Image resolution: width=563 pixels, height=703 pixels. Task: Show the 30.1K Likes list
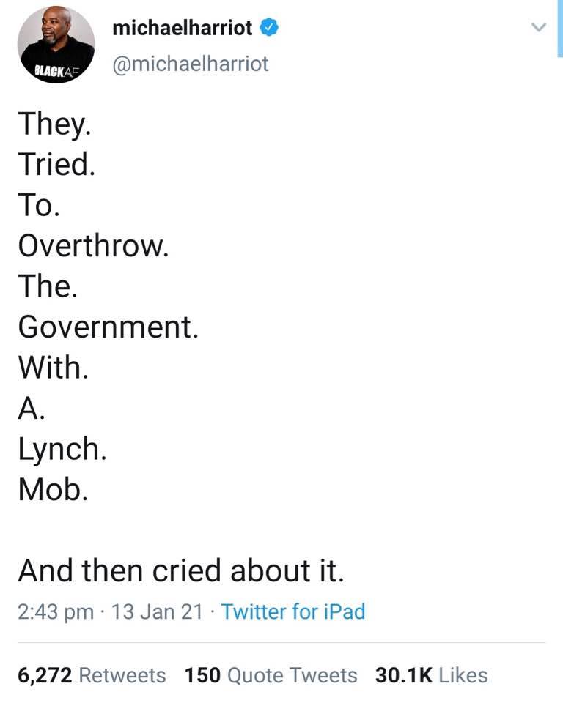pyautogui.click(x=431, y=674)
